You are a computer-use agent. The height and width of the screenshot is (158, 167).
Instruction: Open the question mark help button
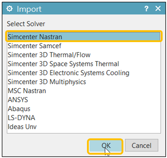tap(146, 9)
